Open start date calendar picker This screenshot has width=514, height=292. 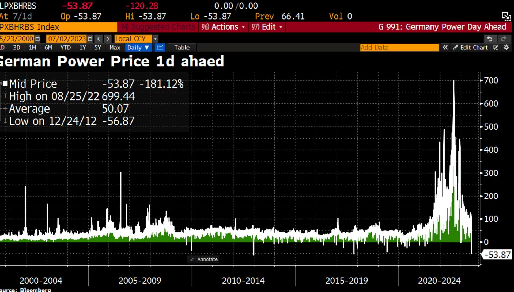coord(37,39)
